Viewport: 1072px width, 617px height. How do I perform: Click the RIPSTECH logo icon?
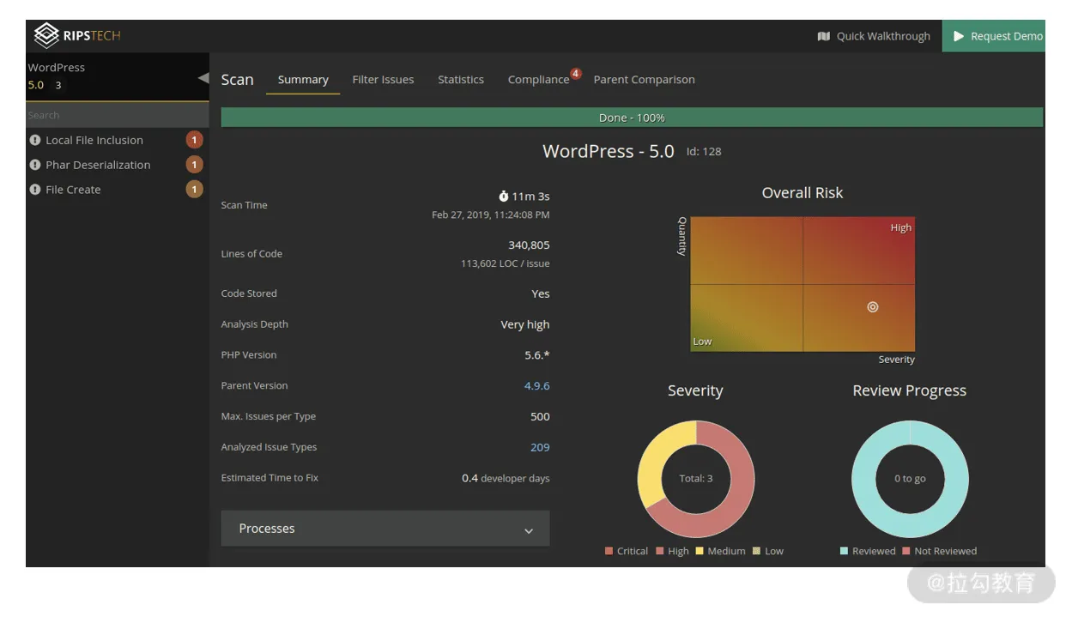tap(46, 35)
